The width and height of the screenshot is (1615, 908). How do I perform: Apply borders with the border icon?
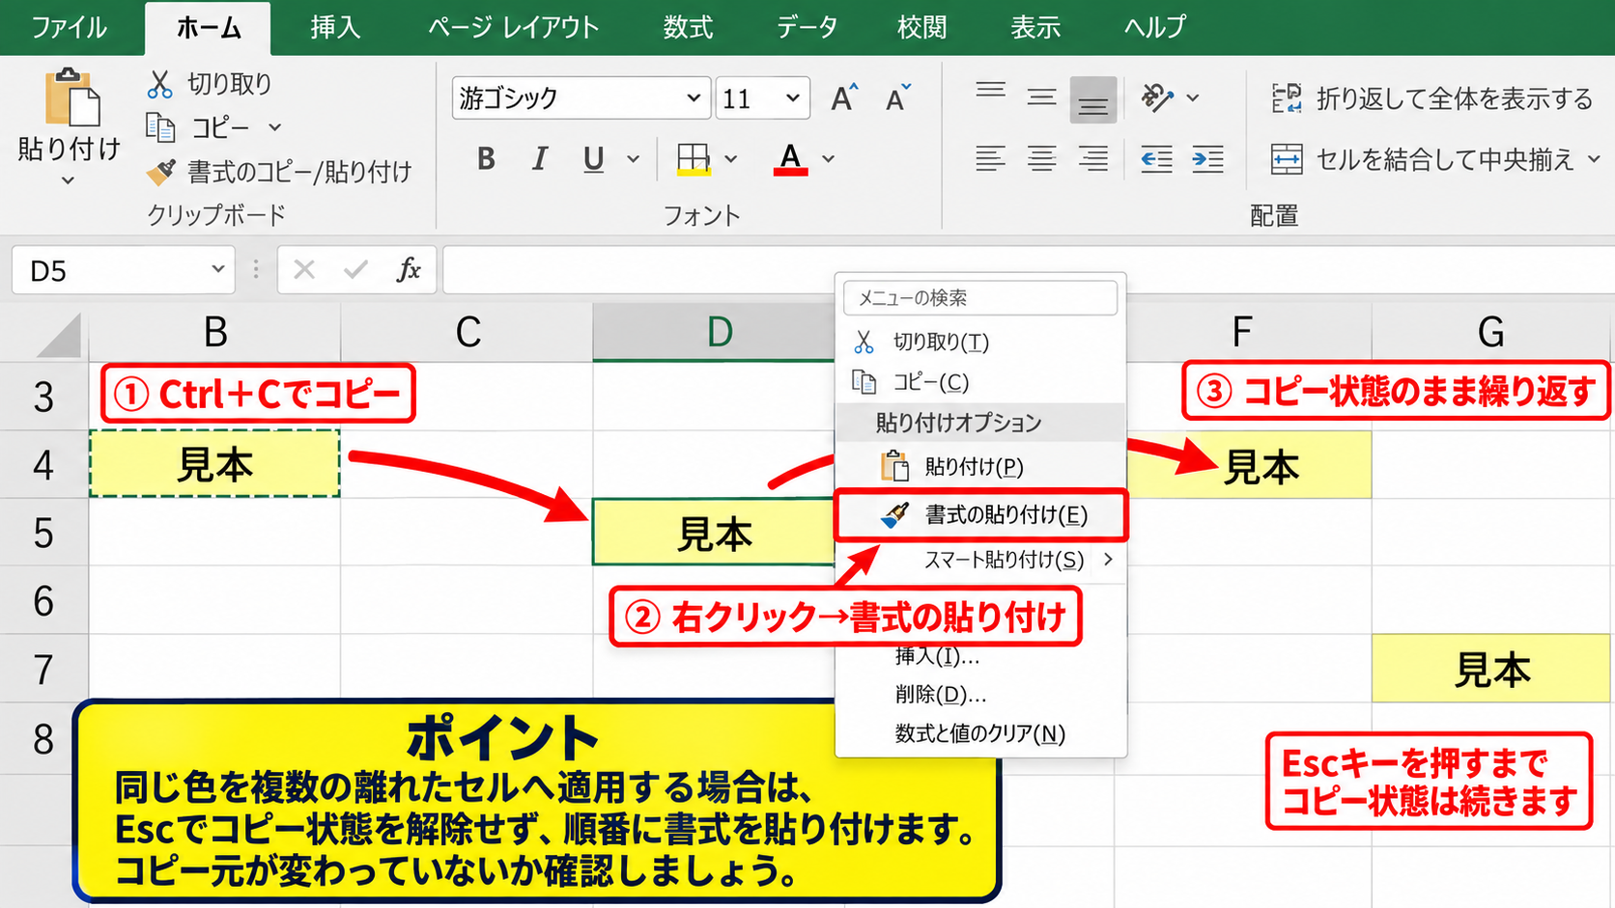pyautogui.click(x=693, y=158)
